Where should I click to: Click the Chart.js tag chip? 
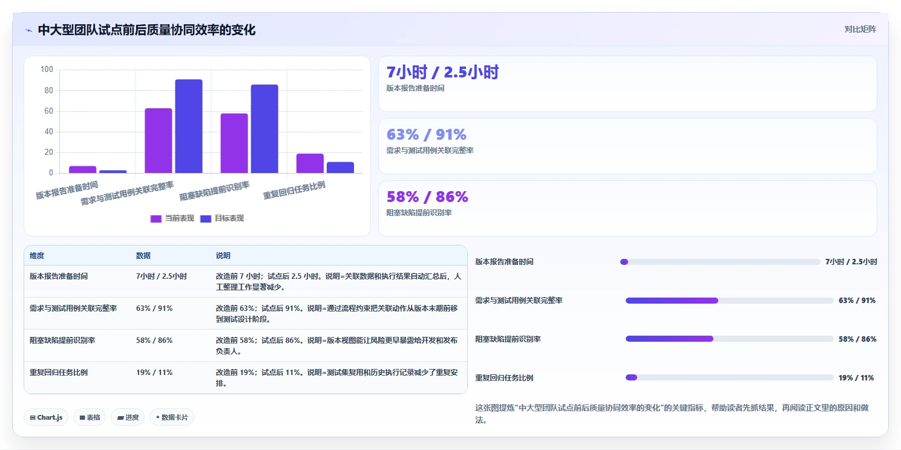click(46, 417)
